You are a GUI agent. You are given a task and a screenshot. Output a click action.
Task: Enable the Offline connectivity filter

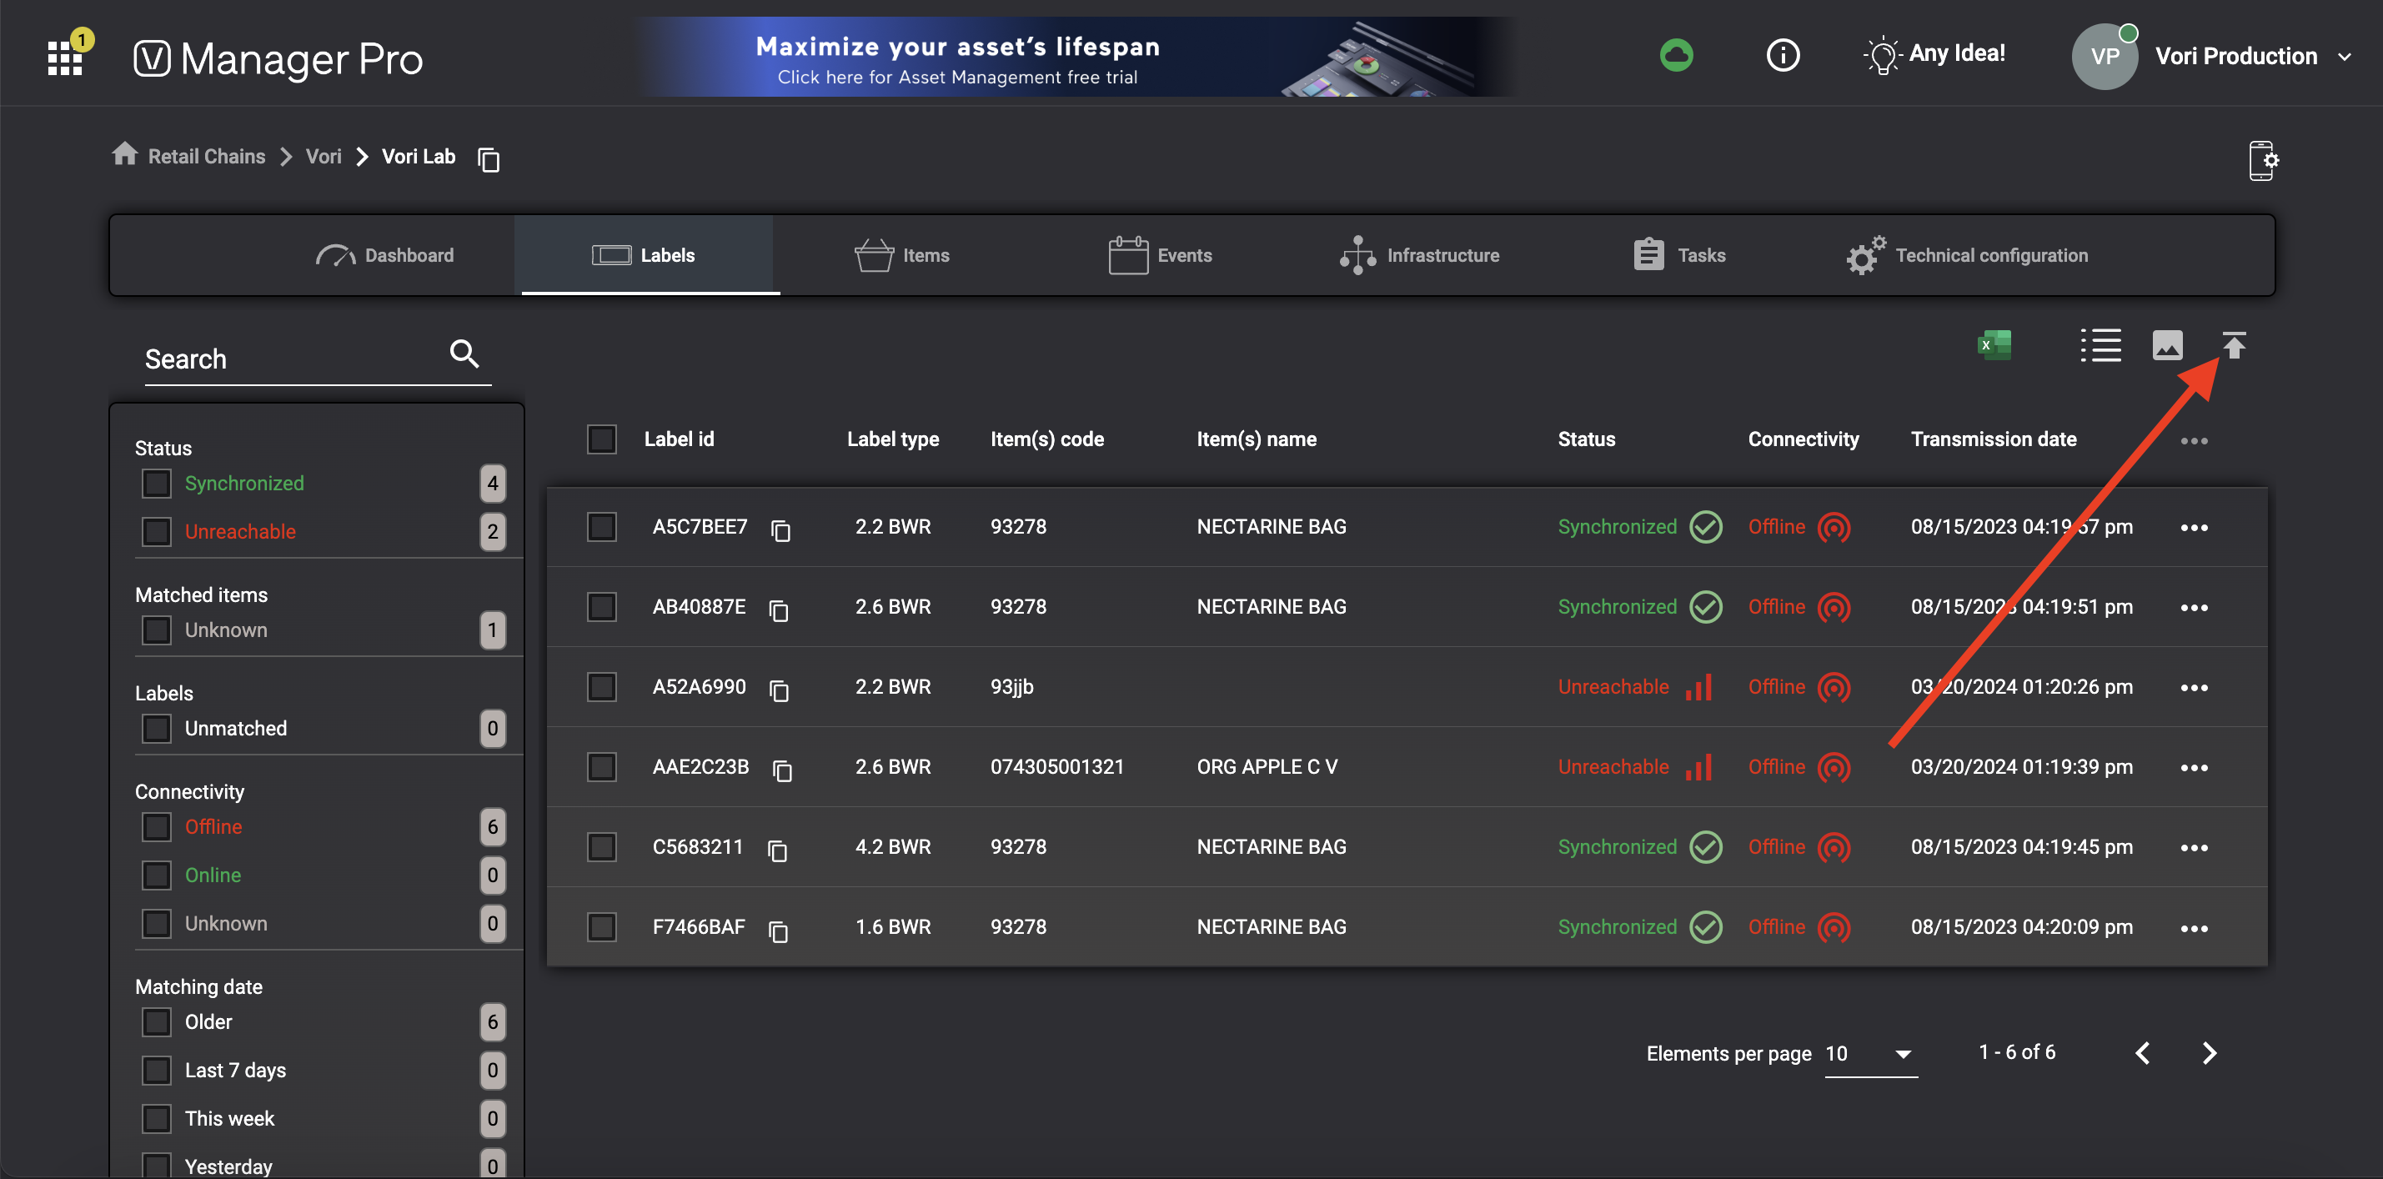tap(157, 826)
